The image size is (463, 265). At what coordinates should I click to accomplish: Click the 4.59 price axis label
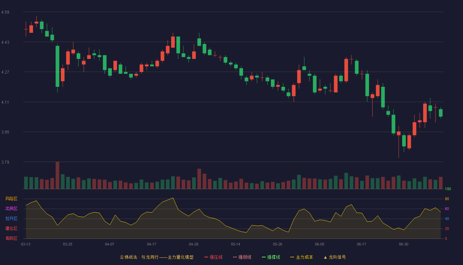pos(5,12)
